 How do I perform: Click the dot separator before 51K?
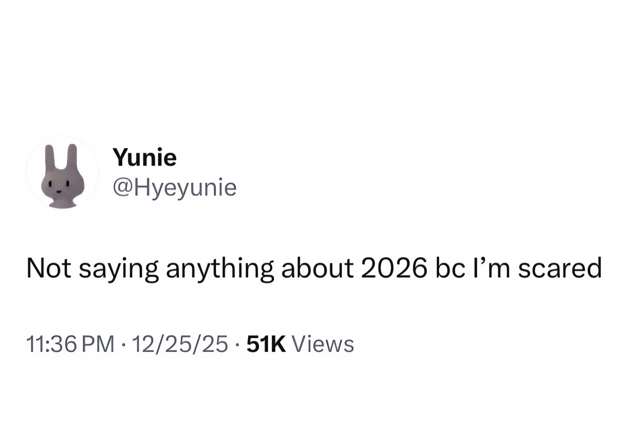pyautogui.click(x=238, y=345)
